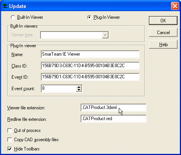Click the Event ID text field
The height and width of the screenshot is (155, 181).
coord(90,77)
